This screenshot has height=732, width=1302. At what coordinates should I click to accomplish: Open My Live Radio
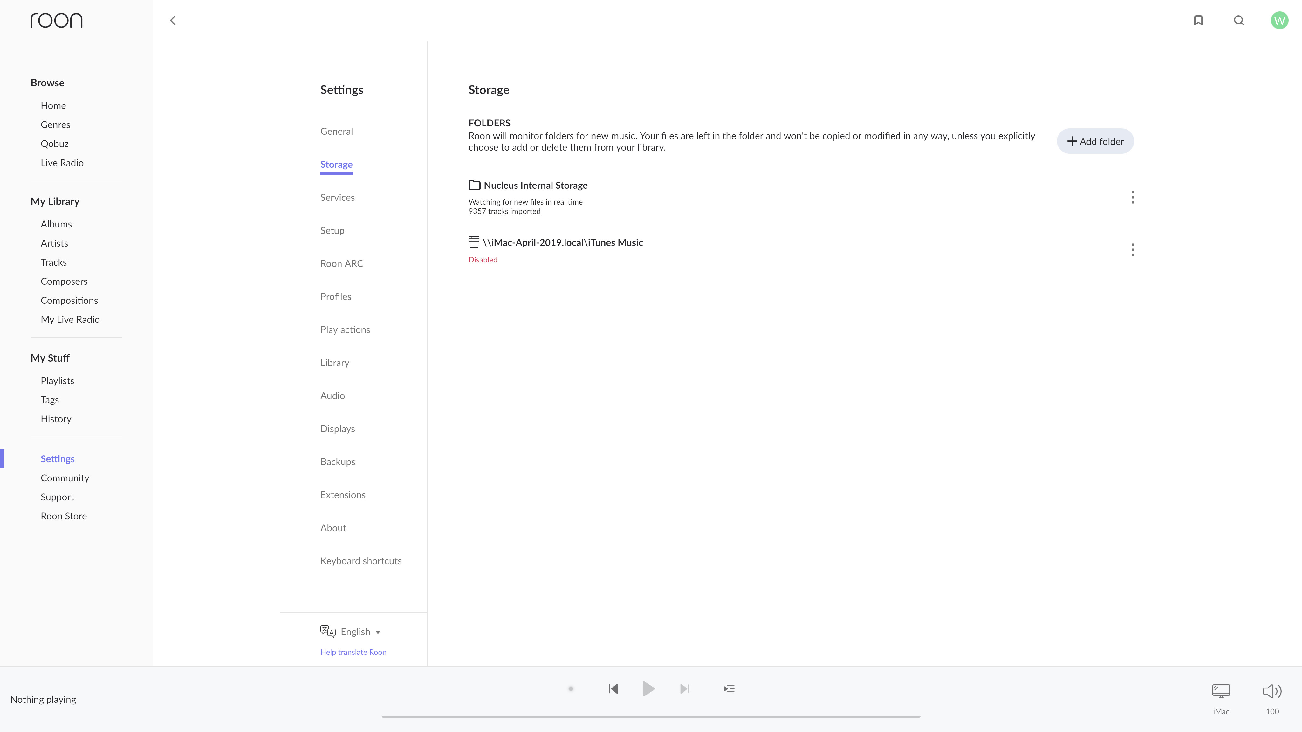70,319
